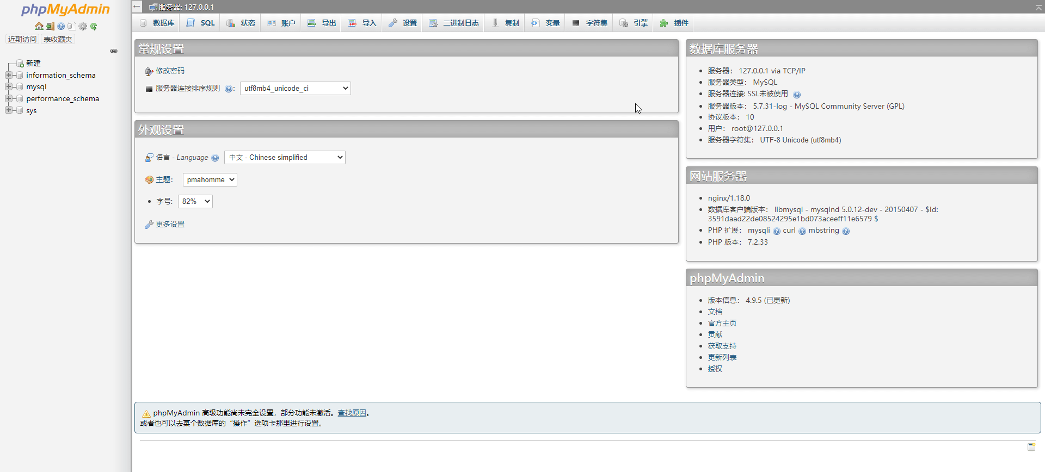Select the performance_schema database name
1045x472 pixels.
pyautogui.click(x=63, y=98)
